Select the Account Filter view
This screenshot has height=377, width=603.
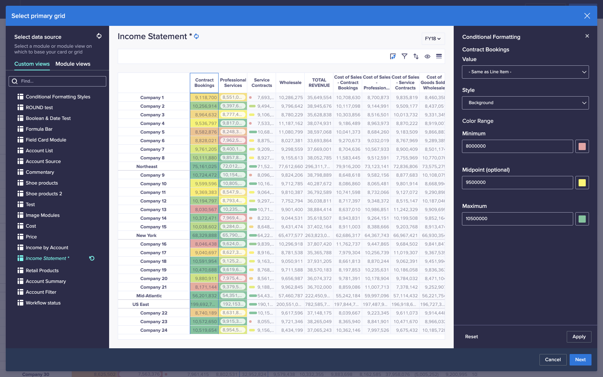coord(41,292)
